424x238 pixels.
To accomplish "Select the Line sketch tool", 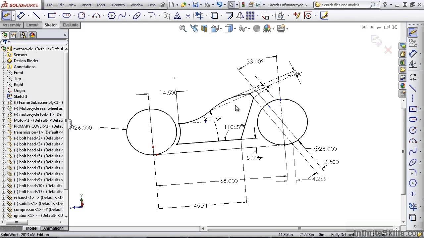I will [x=37, y=16].
